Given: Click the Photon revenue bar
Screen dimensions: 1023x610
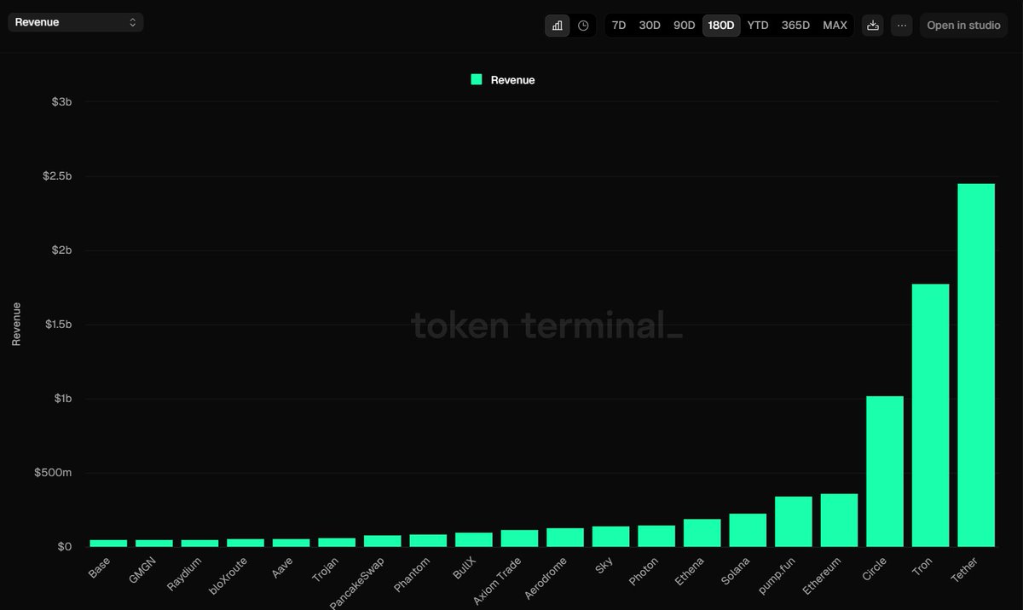Looking at the screenshot, I should tap(656, 536).
